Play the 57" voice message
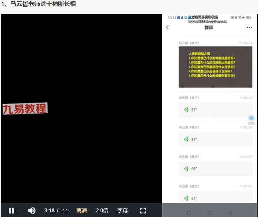The image size is (258, 217). pos(215,110)
